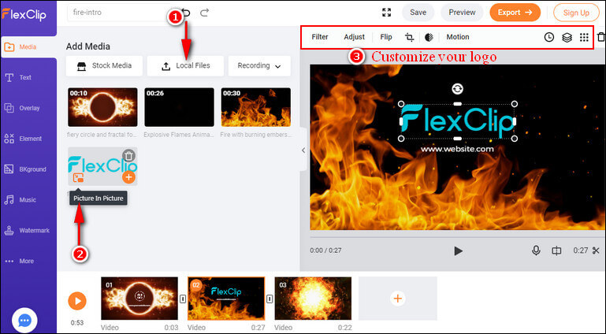
Task: Click the rotate handle above the logo
Action: pyautogui.click(x=457, y=89)
